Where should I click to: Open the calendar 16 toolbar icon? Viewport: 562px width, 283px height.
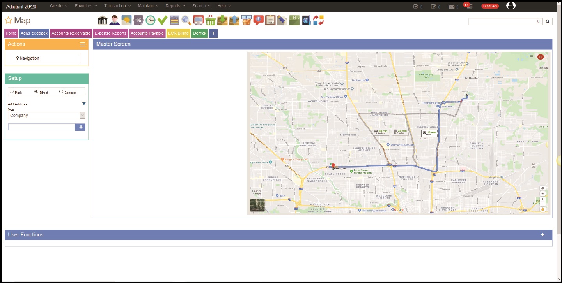coord(138,20)
